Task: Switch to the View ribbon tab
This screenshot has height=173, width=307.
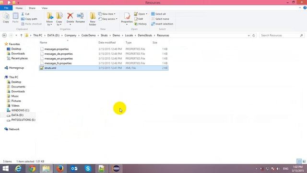Action: click(x=45, y=8)
